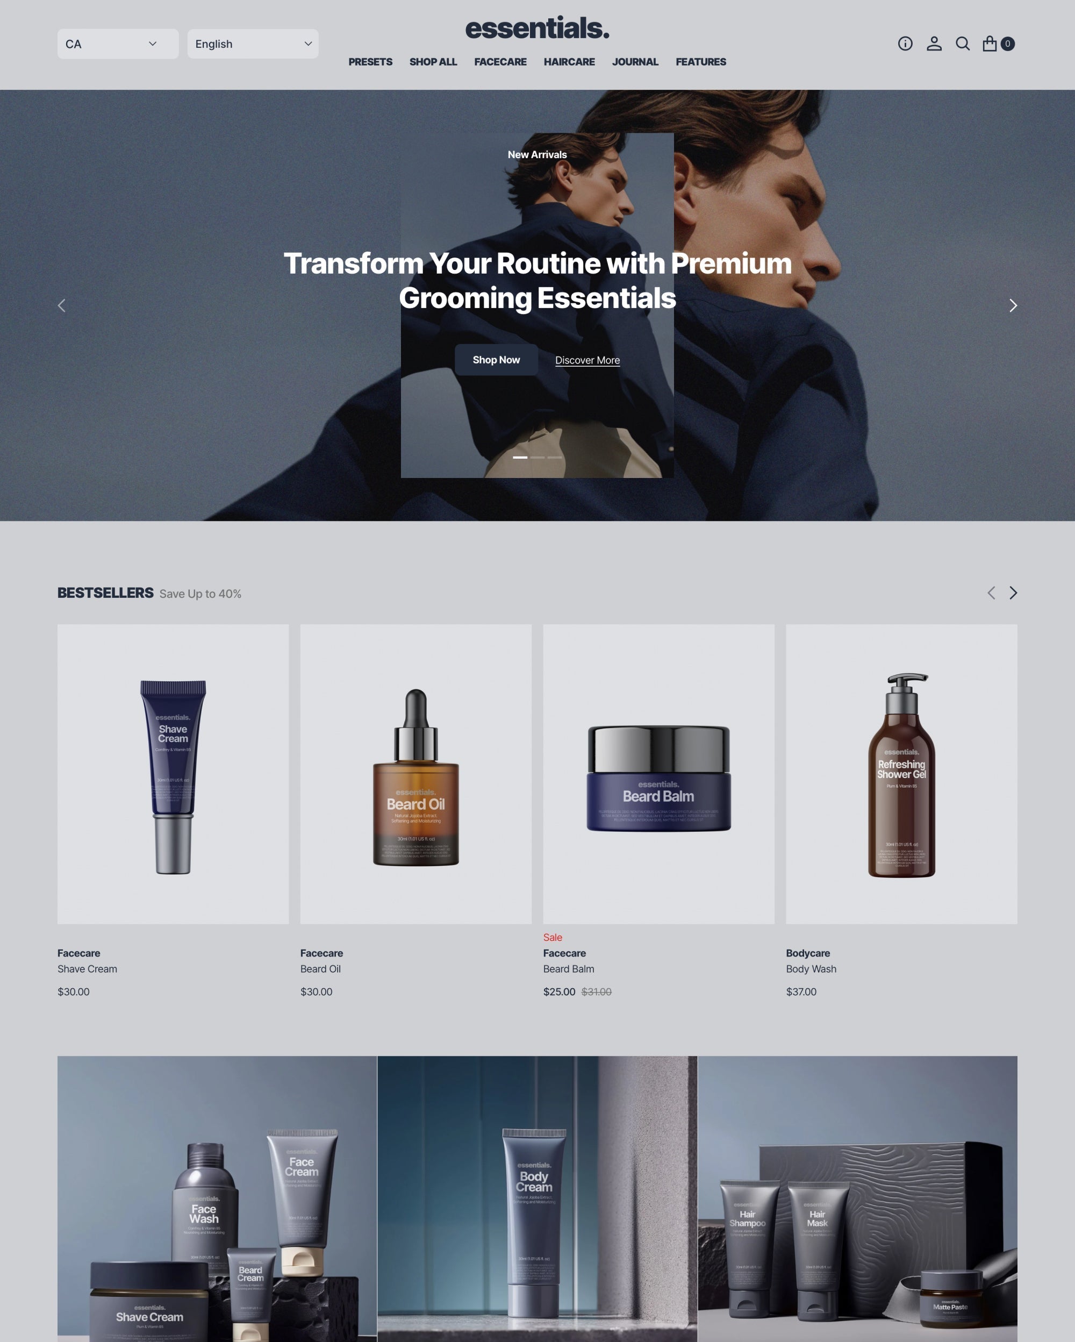This screenshot has height=1342, width=1075.
Task: Select the HAIRCARE navigation tab
Action: [x=570, y=61]
